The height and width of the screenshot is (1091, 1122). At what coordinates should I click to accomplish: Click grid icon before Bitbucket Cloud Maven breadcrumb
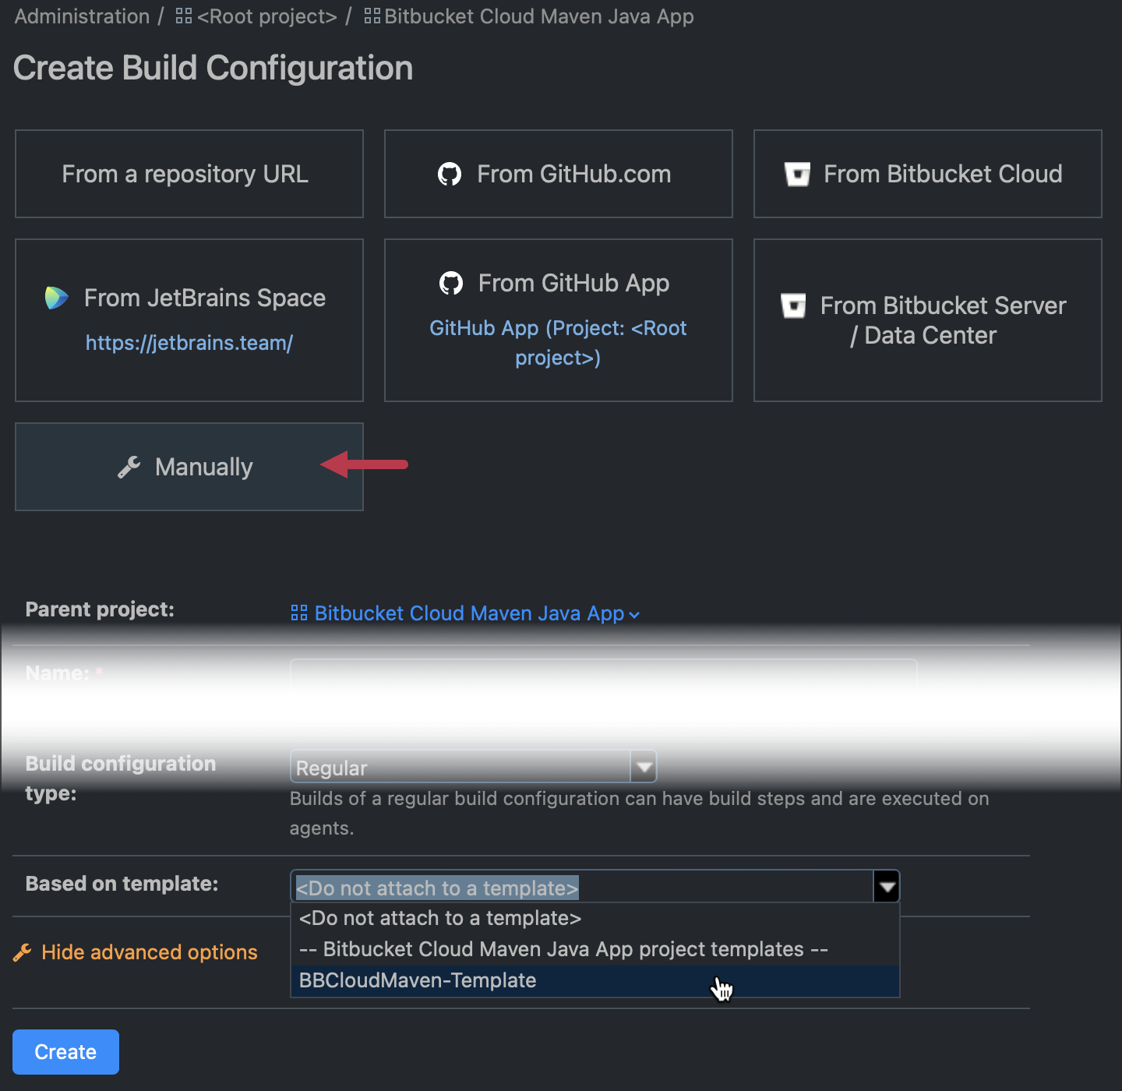(x=372, y=16)
